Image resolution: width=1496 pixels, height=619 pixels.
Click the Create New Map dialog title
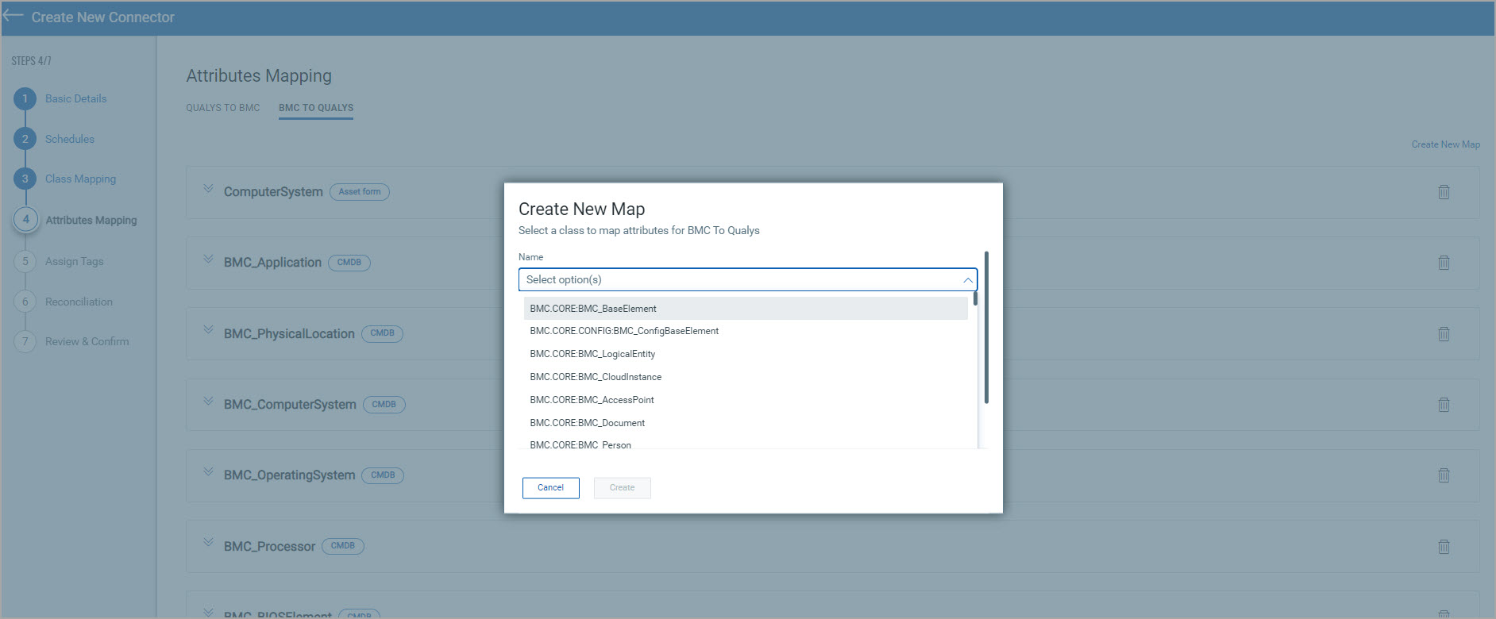(x=581, y=209)
